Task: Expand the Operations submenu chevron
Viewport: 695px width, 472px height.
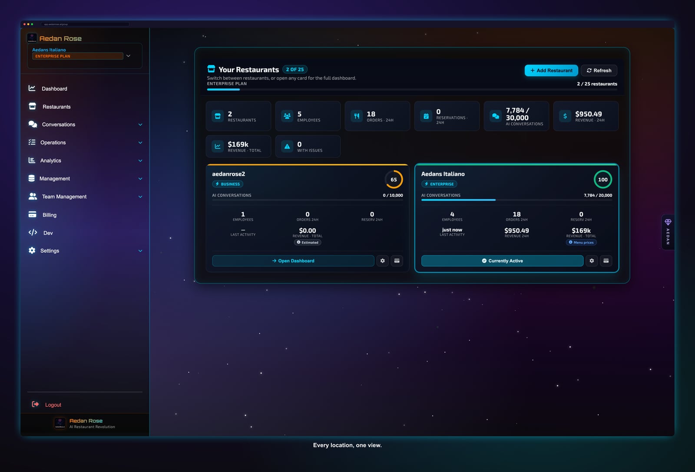Action: coord(140,143)
